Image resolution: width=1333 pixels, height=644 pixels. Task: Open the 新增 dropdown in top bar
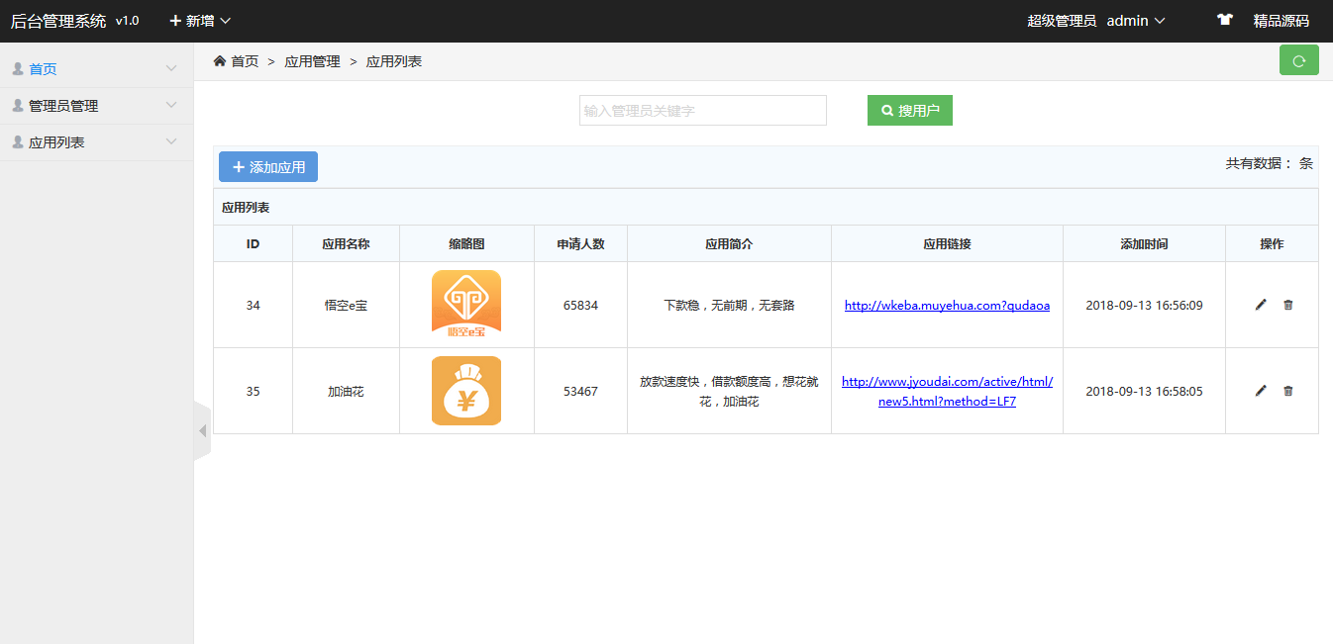pyautogui.click(x=200, y=21)
